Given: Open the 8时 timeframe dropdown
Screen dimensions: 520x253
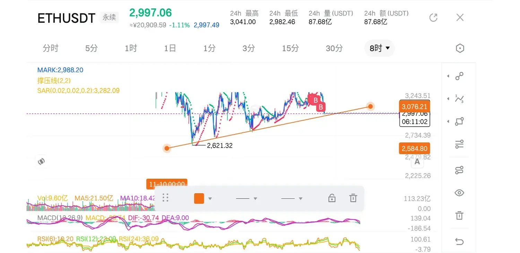Looking at the screenshot, I should [x=380, y=48].
